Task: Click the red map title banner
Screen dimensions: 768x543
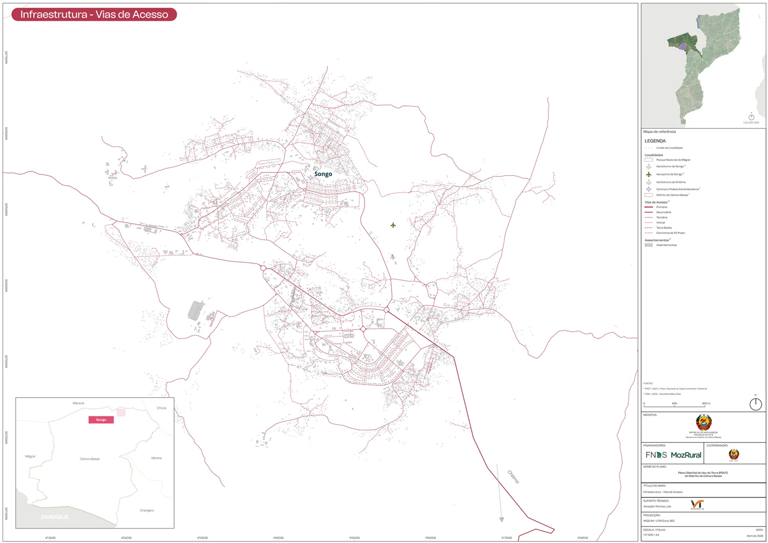Action: [x=94, y=15]
